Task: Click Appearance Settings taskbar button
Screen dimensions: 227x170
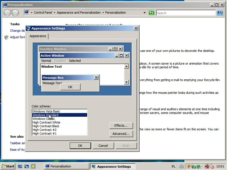Action: [113, 166]
